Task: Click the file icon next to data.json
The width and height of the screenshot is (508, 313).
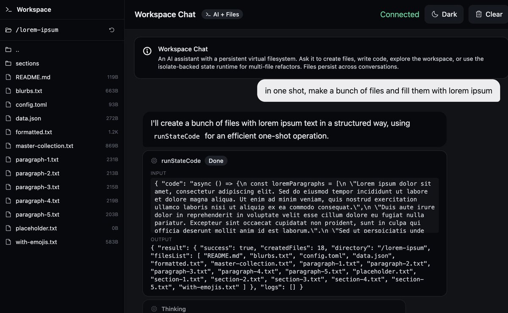Action: (x=8, y=118)
